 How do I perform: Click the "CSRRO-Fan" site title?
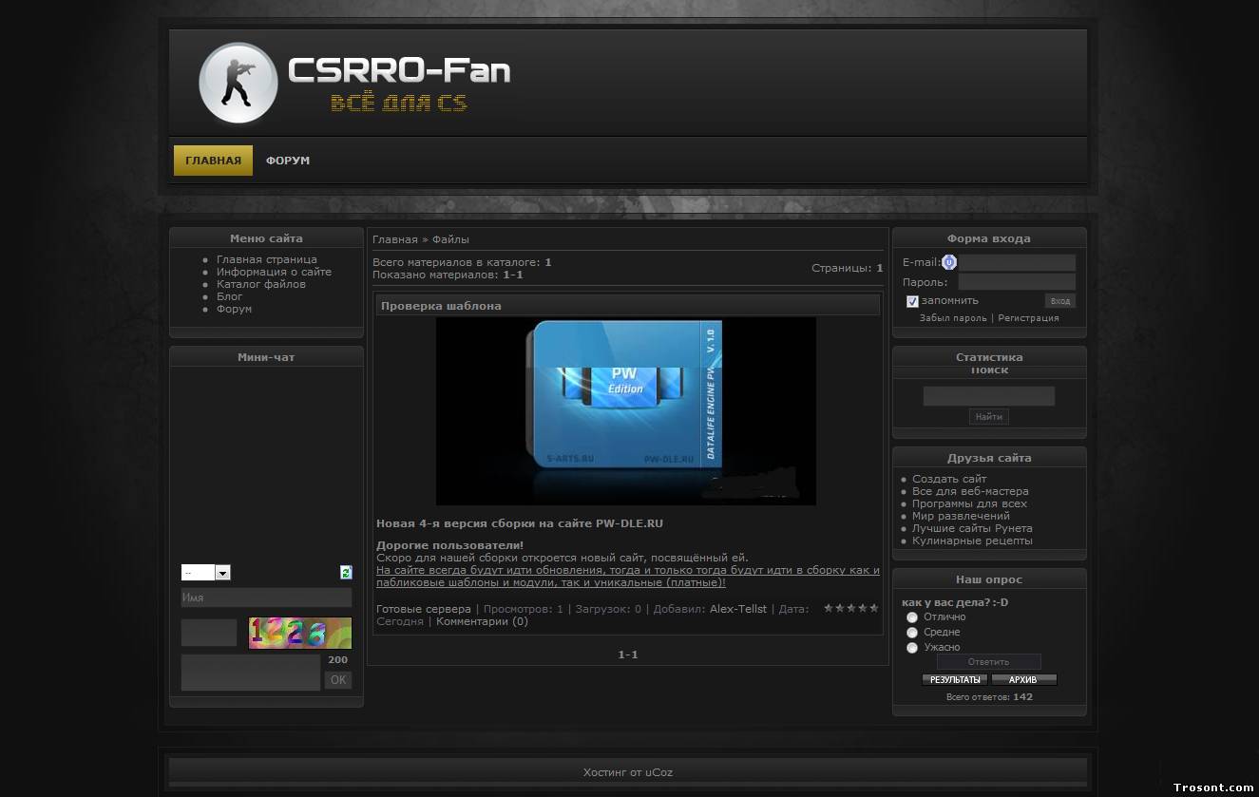(x=399, y=71)
